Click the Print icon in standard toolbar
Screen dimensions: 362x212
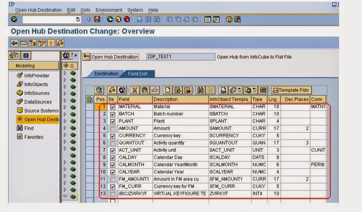coord(140,19)
